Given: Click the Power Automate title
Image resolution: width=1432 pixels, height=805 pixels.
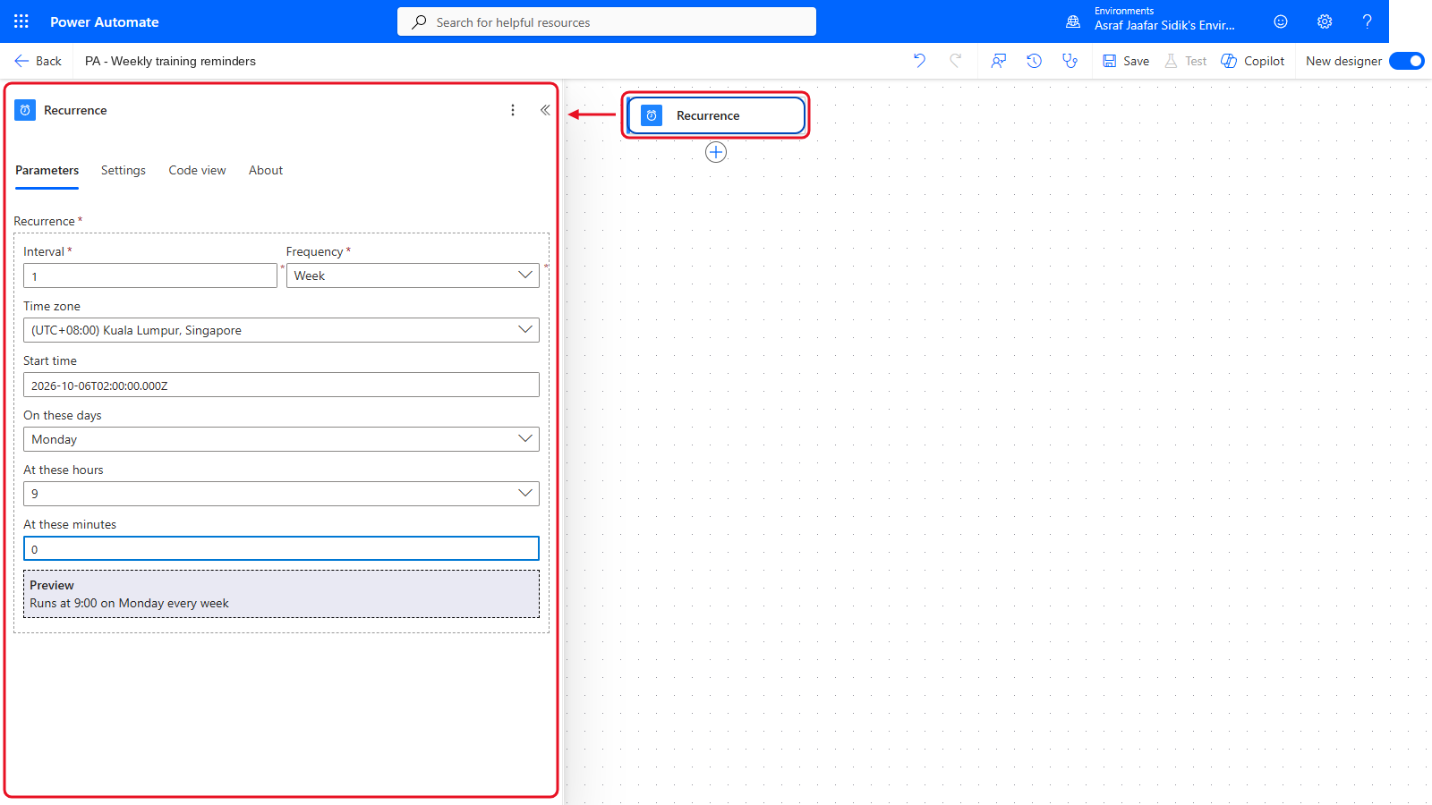Looking at the screenshot, I should coord(105,21).
